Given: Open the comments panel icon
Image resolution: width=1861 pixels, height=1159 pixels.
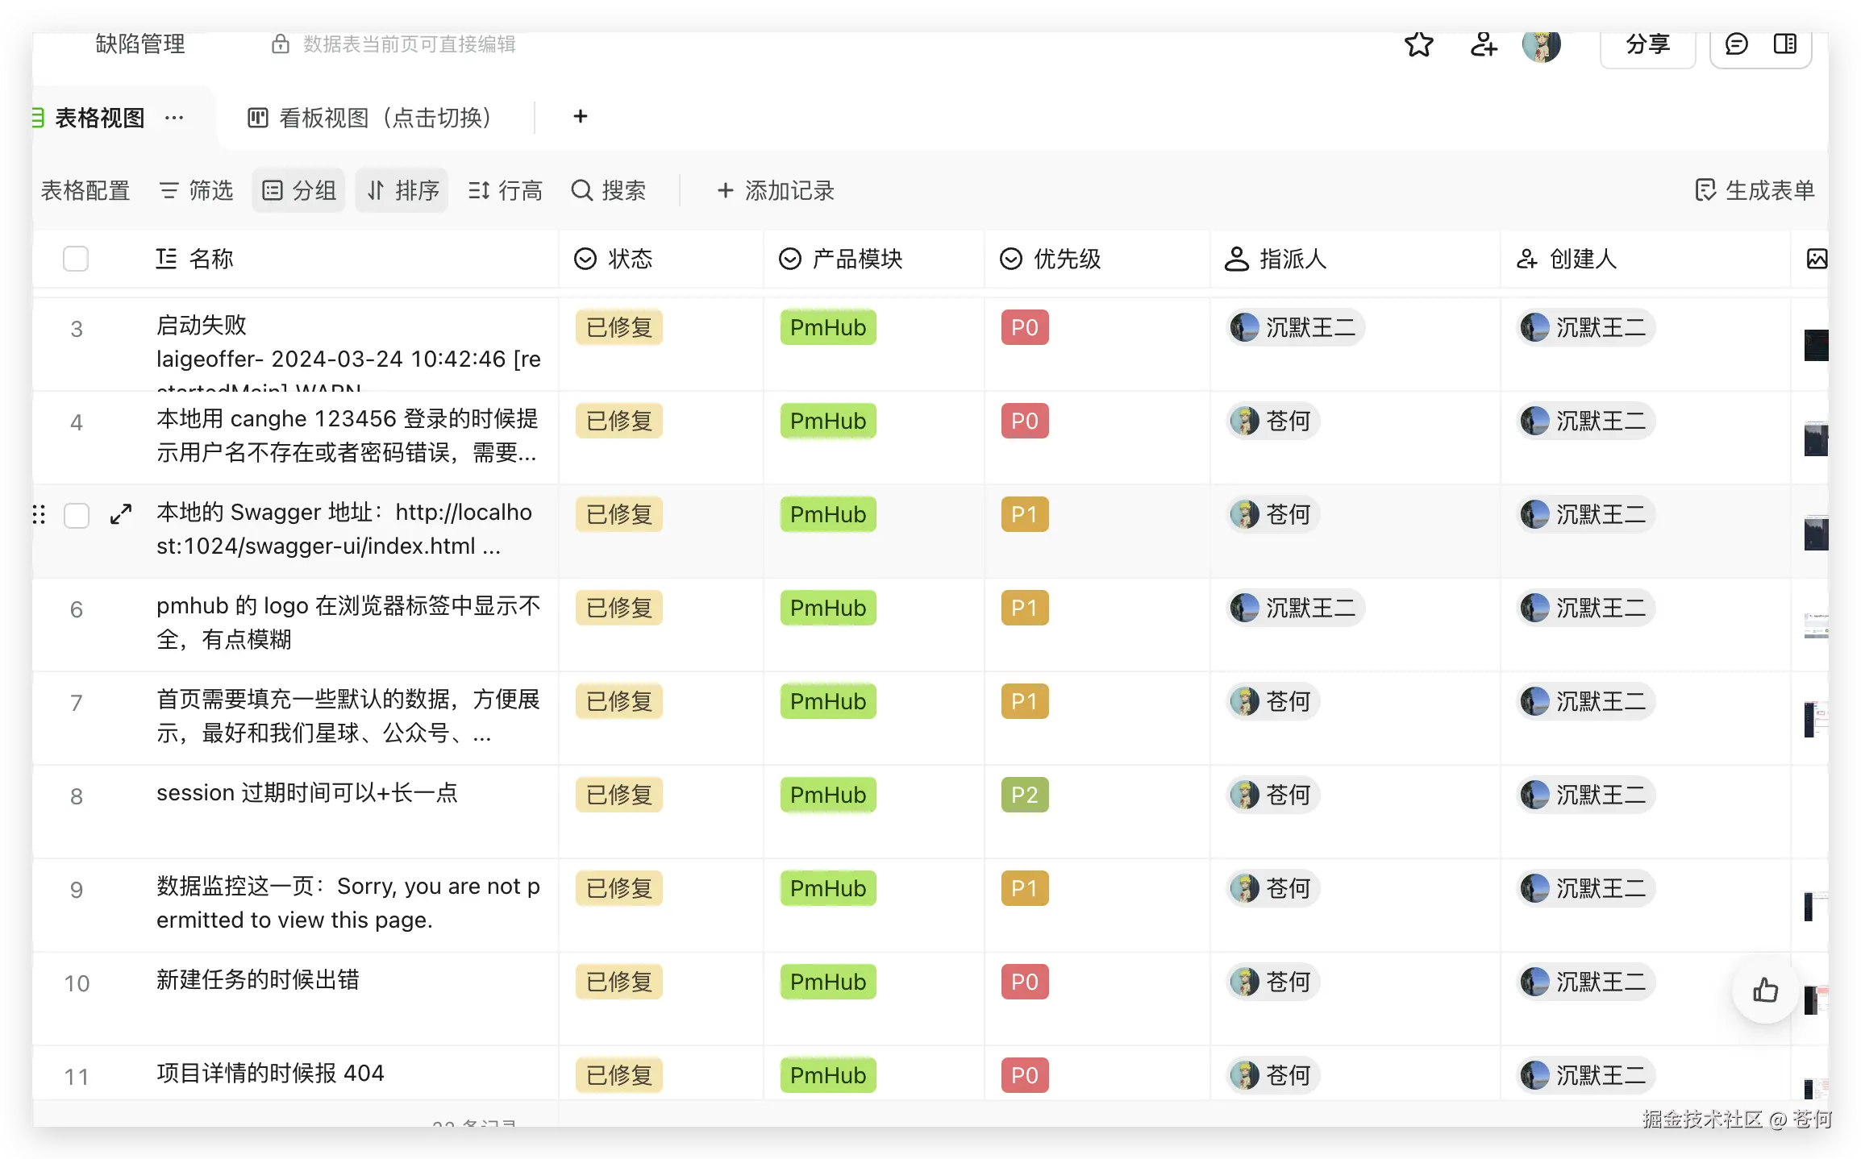Looking at the screenshot, I should pyautogui.click(x=1736, y=44).
